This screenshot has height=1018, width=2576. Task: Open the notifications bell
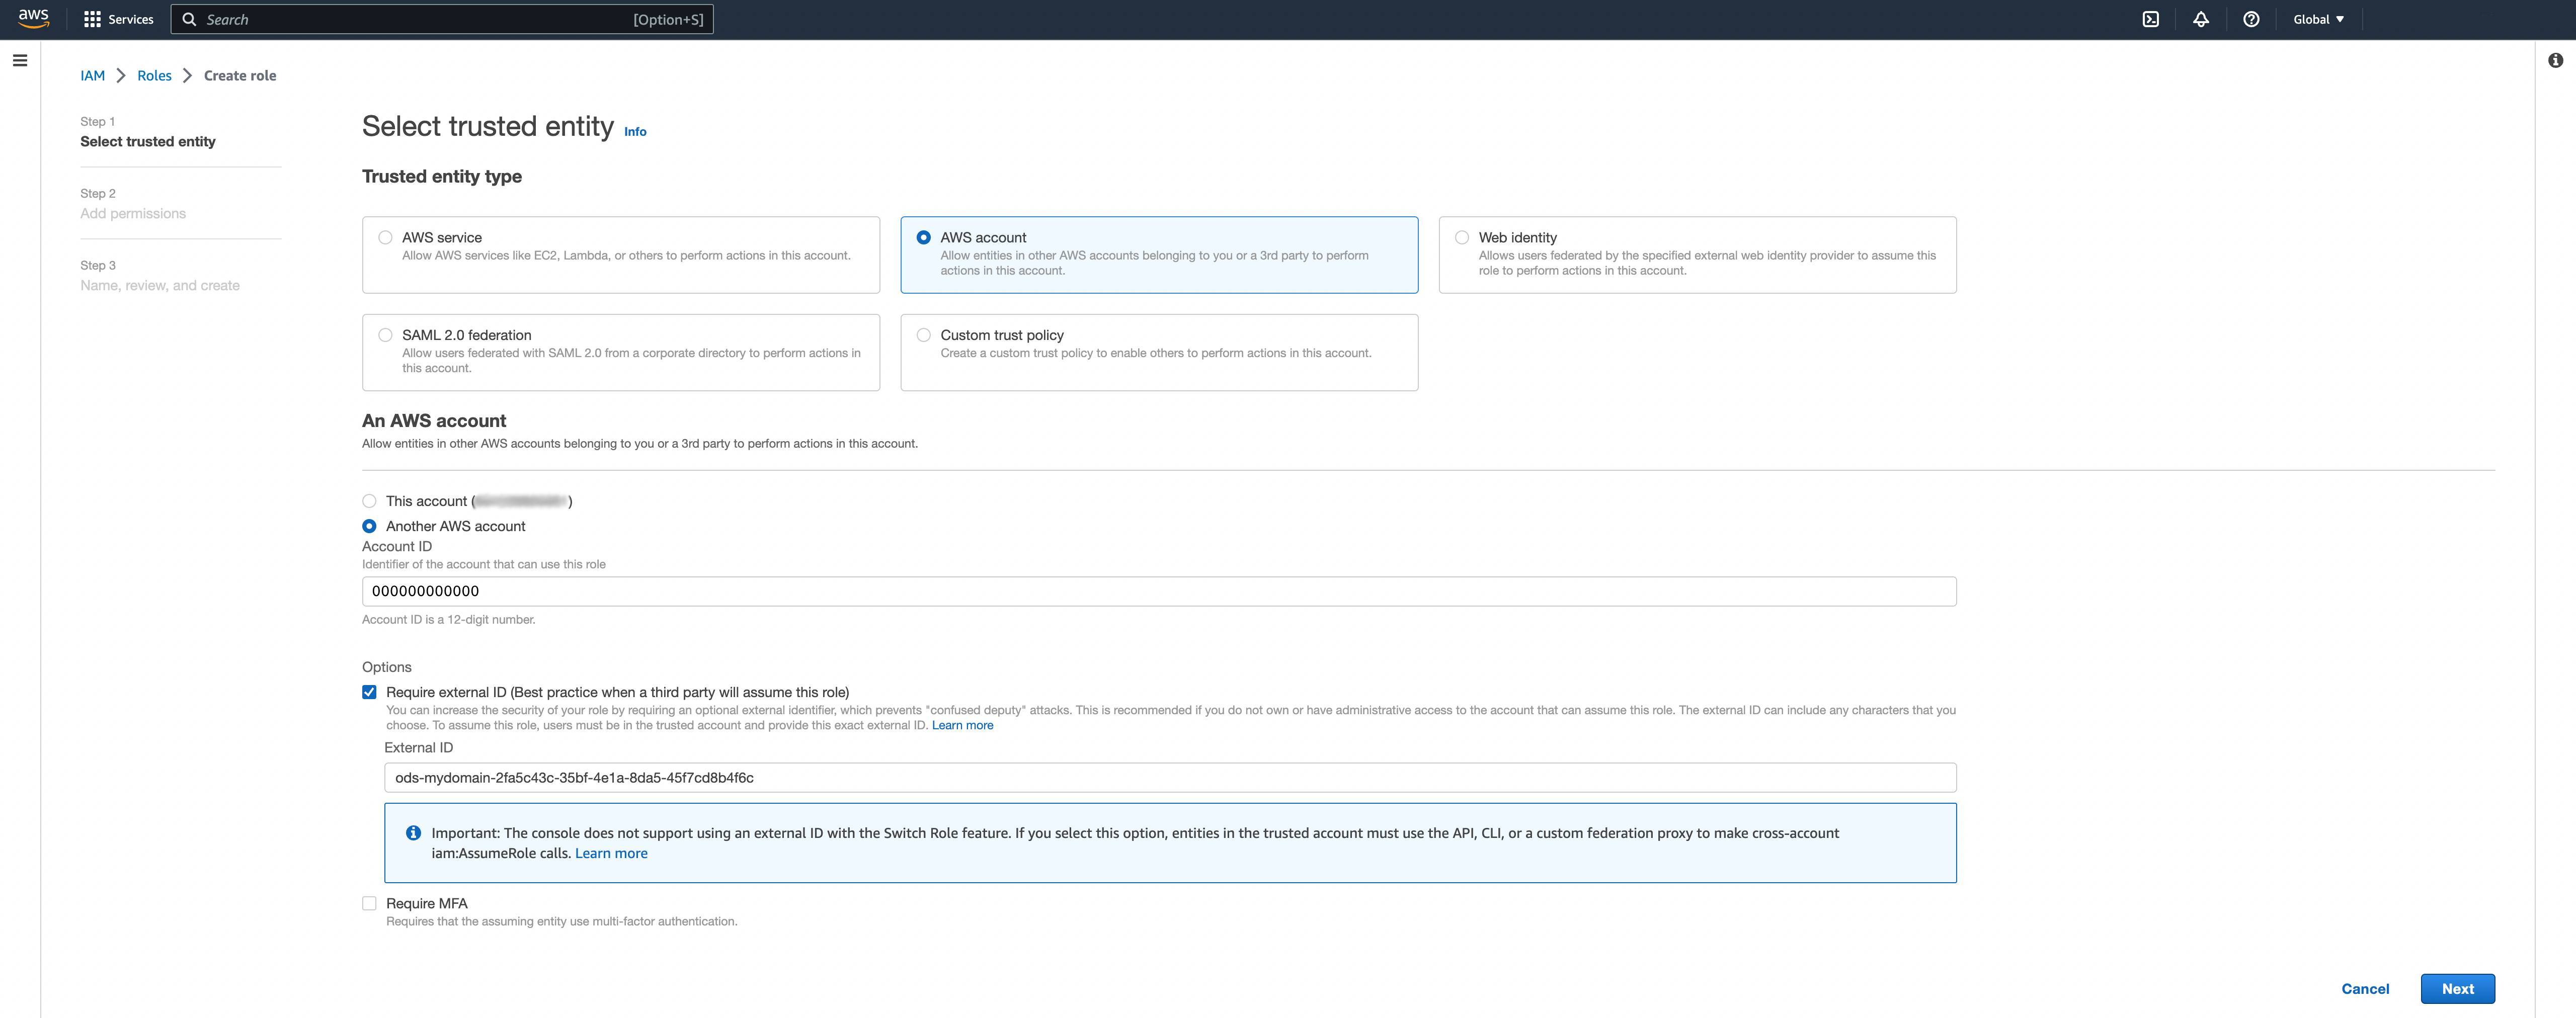[2200, 19]
